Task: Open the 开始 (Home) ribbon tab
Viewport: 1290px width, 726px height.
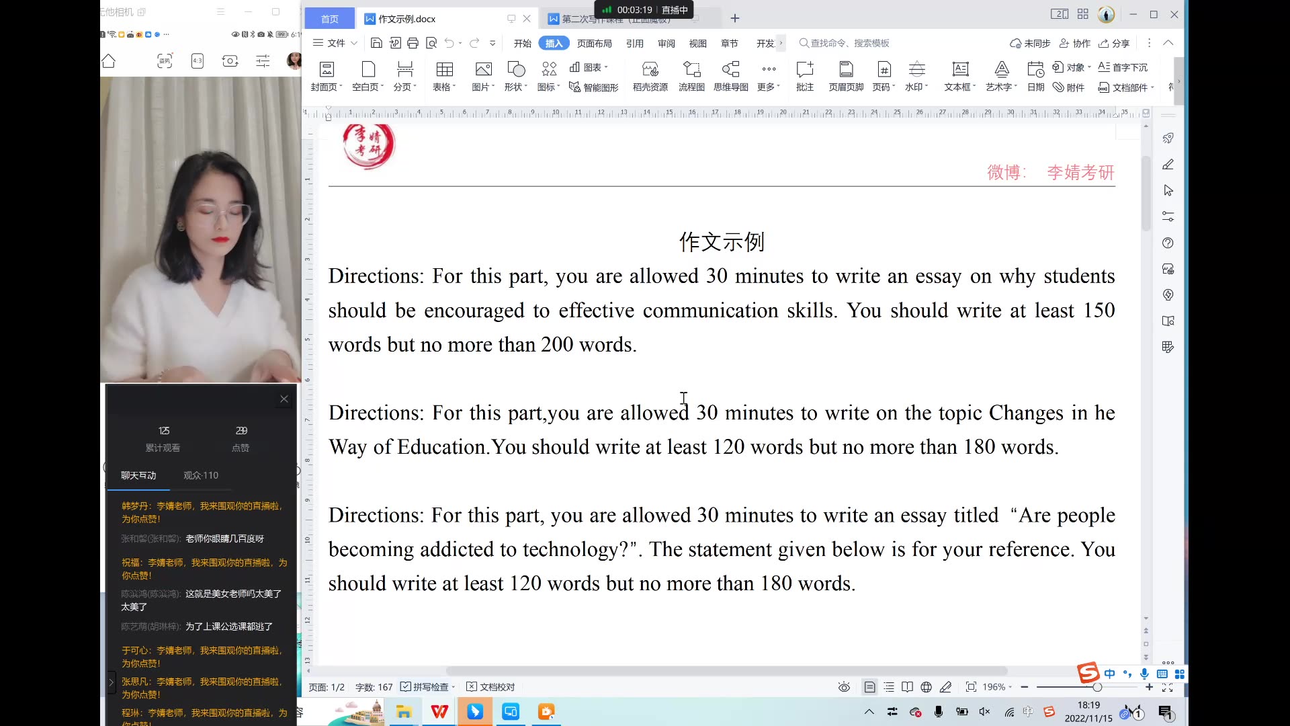Action: (x=523, y=42)
